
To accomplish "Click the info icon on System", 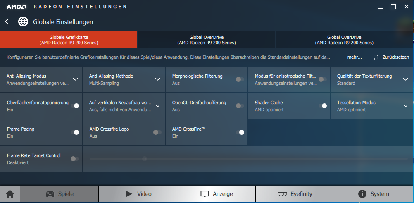I will 362,194.
